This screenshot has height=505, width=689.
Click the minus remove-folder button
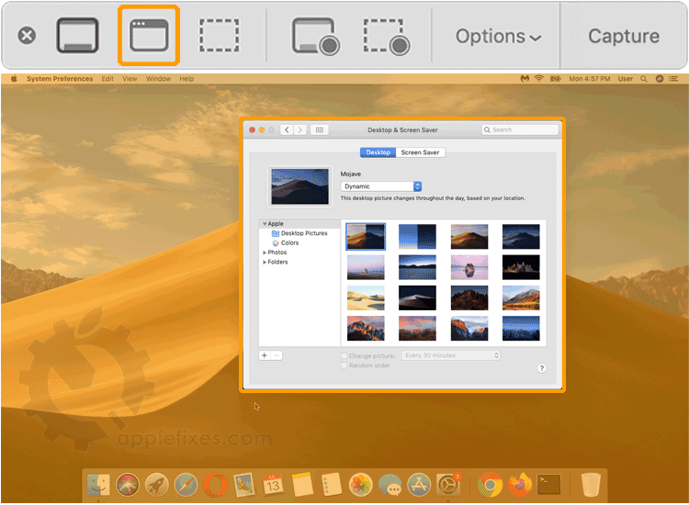coord(277,355)
